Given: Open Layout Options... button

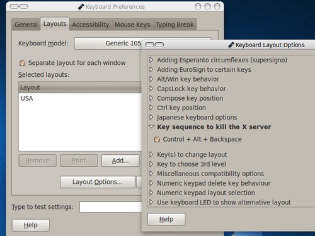Looking at the screenshot, I should (98, 182).
